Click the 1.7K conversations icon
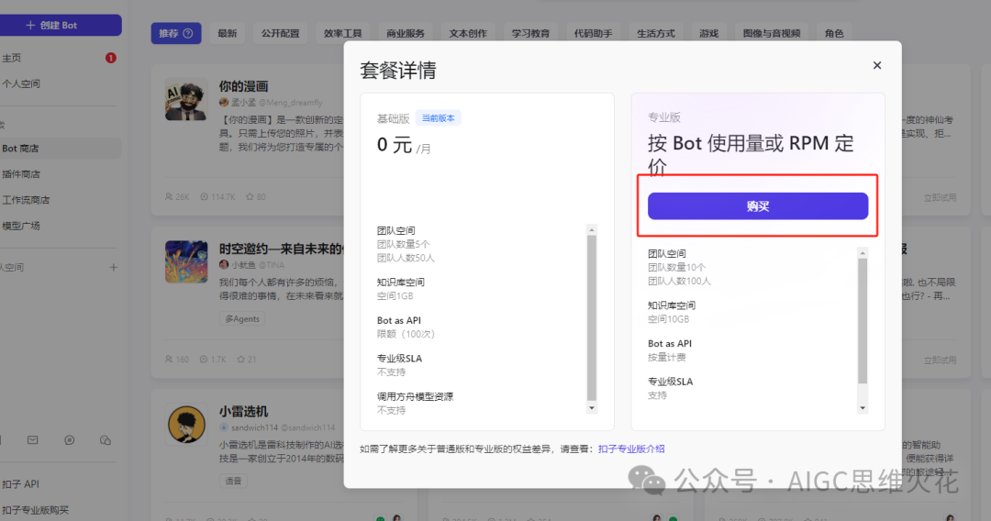 coord(204,360)
